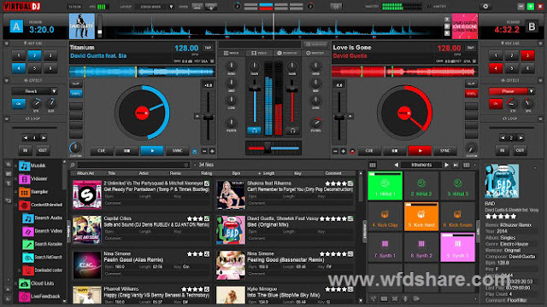Select the Sampler folder icon
The width and height of the screenshot is (547, 307).
25,192
